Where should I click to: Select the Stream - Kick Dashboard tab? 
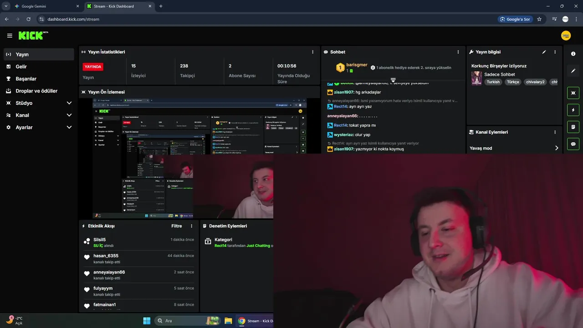coord(119,6)
